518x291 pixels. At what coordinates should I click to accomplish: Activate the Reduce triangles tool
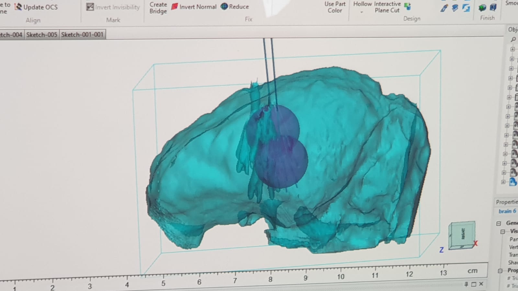(x=235, y=7)
